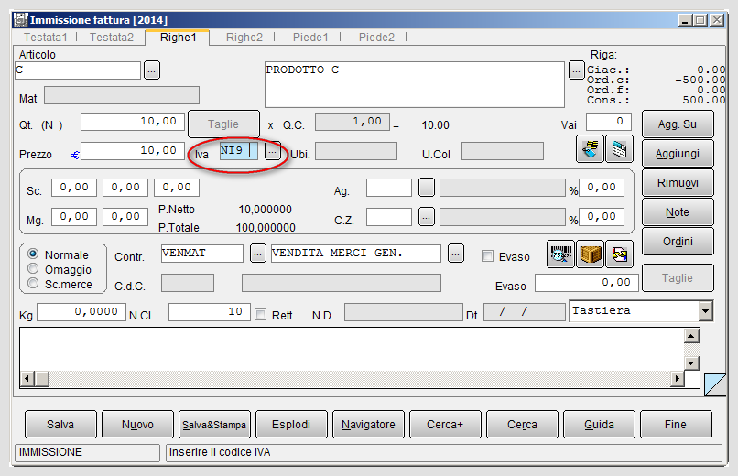Click the Salva button
Viewport: 738px width, 476px height.
tap(60, 424)
